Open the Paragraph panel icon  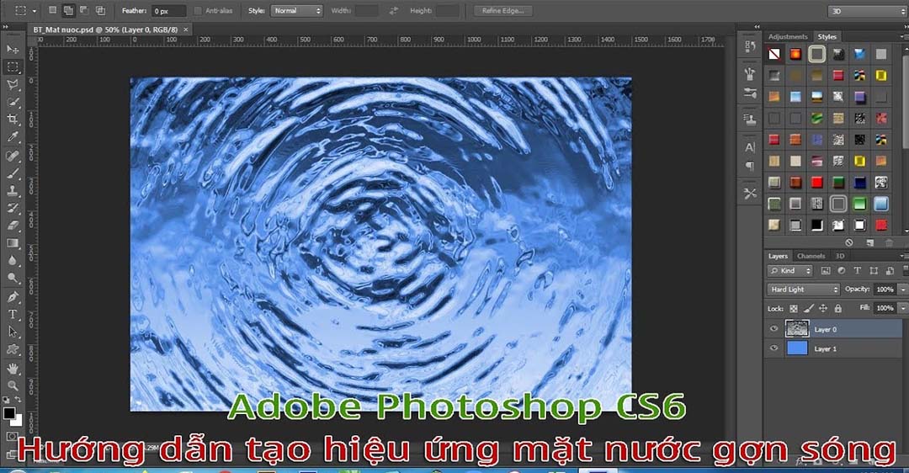click(x=750, y=167)
